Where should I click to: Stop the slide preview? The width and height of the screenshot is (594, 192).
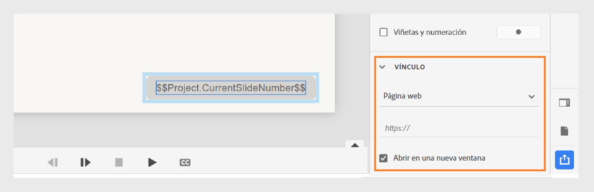coord(119,162)
